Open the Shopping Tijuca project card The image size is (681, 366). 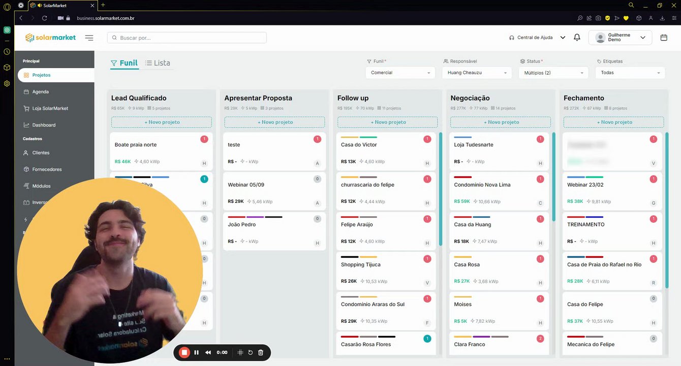pos(386,271)
